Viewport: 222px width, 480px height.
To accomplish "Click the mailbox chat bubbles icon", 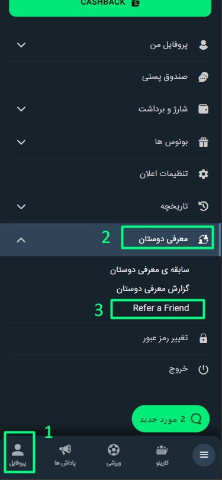I will coord(203,77).
